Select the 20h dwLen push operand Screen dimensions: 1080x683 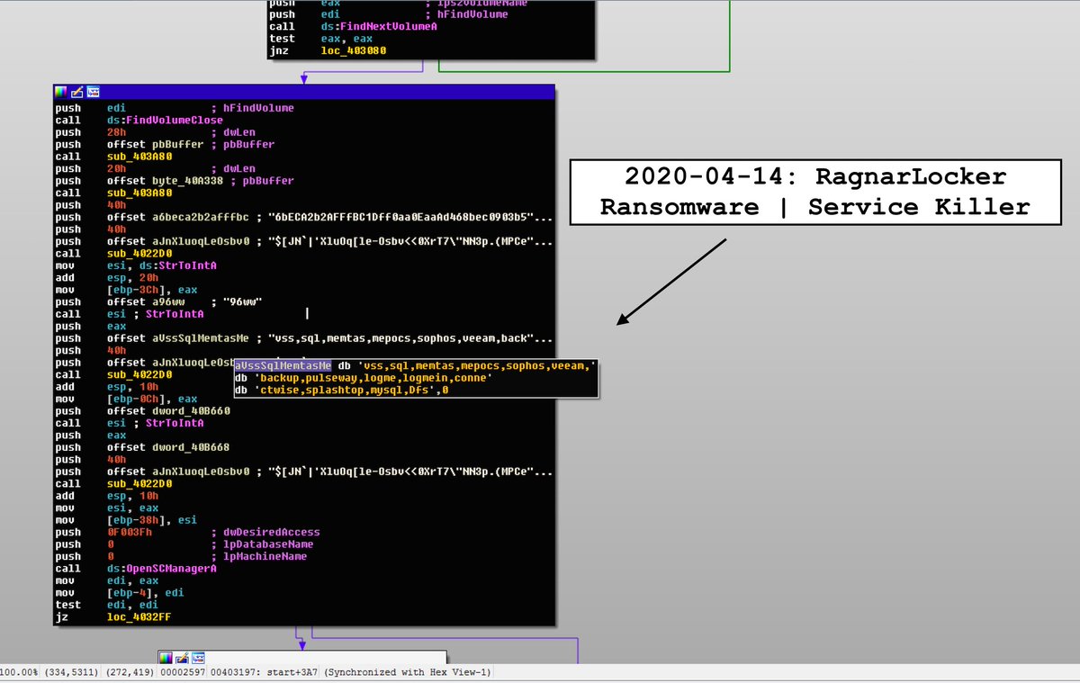coord(115,168)
